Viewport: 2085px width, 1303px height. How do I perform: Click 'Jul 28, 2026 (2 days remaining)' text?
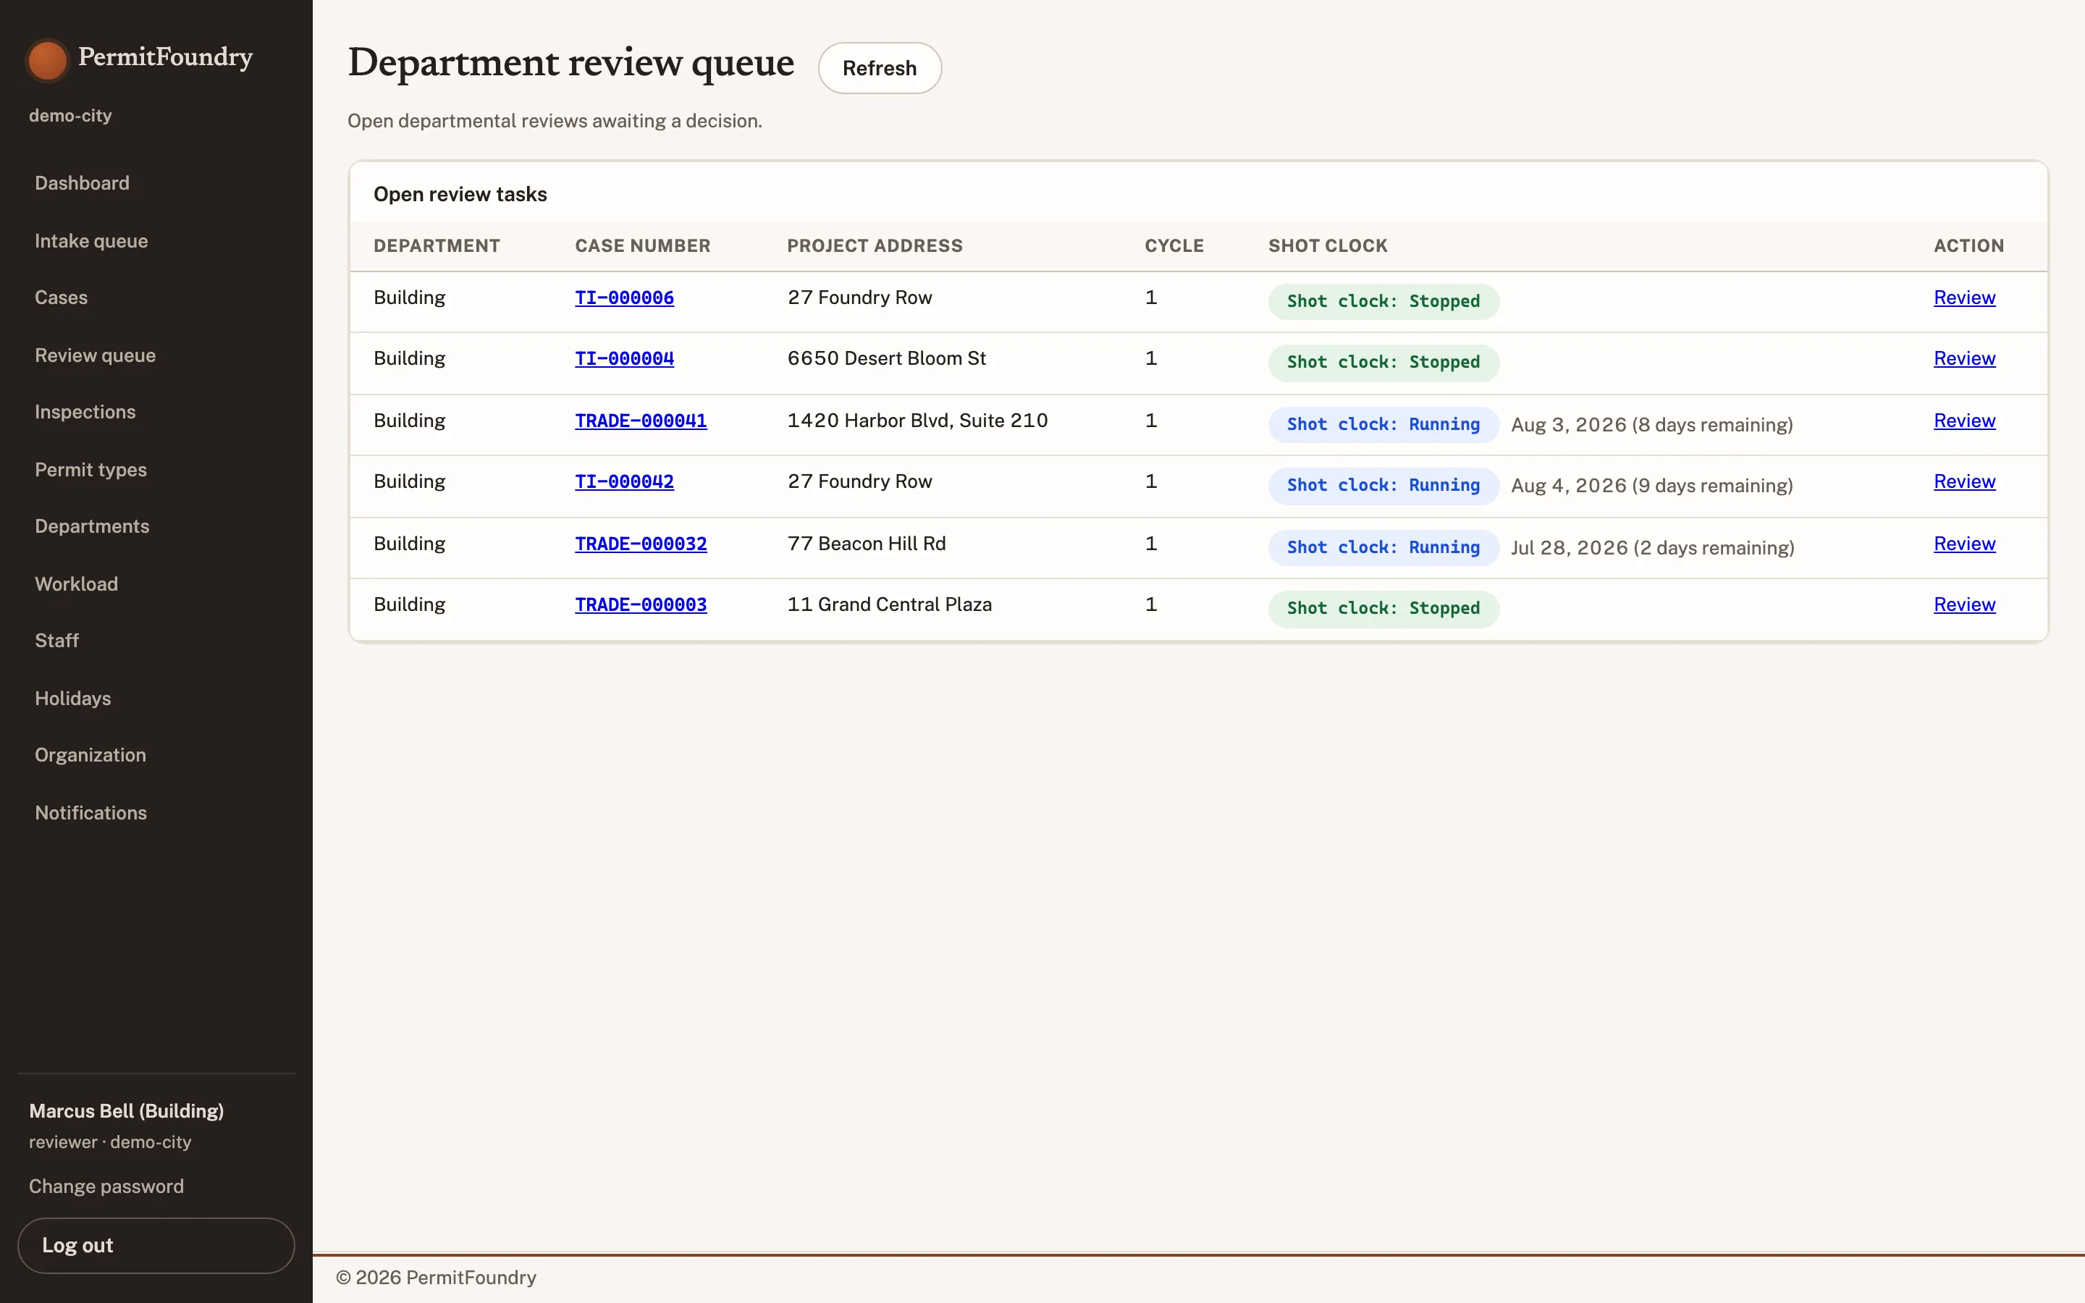pyautogui.click(x=1653, y=548)
